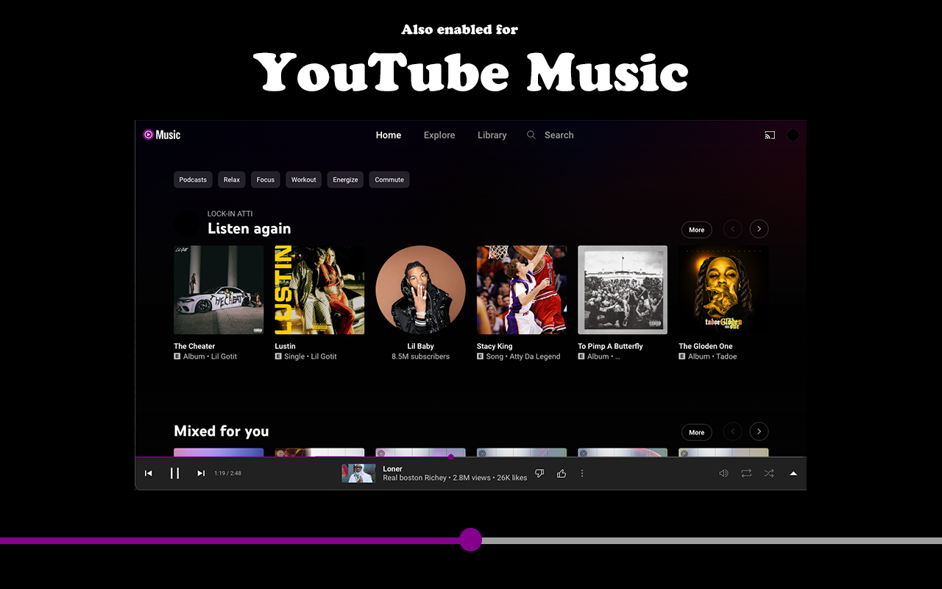
Task: Open Lil Baby artist picture
Action: click(420, 290)
